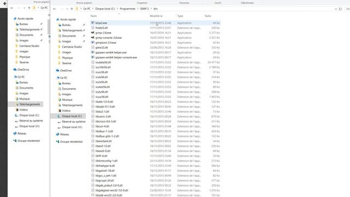Open Camtasia Studio in front window sidebar

tap(72, 47)
